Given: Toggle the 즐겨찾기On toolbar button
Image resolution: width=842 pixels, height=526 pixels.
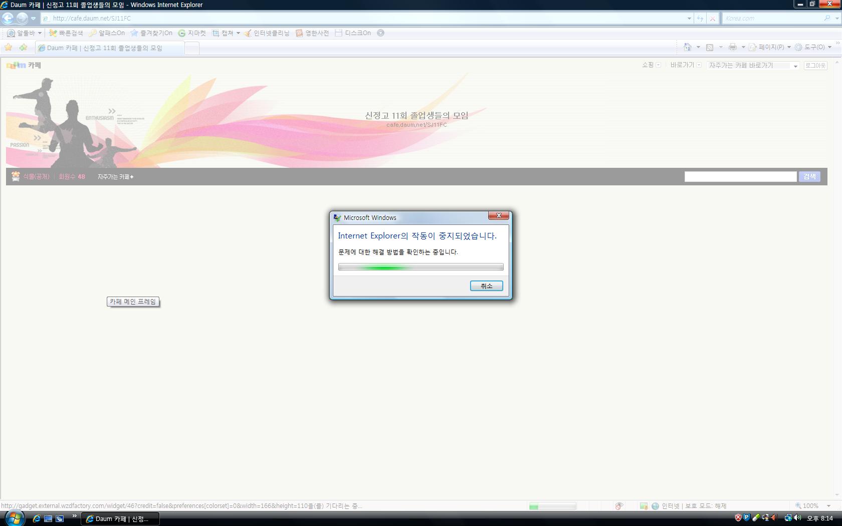Looking at the screenshot, I should click(x=151, y=33).
